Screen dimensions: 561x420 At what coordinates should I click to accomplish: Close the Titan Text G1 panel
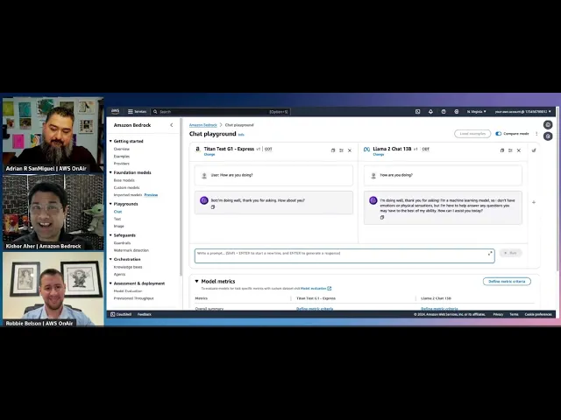pyautogui.click(x=350, y=150)
